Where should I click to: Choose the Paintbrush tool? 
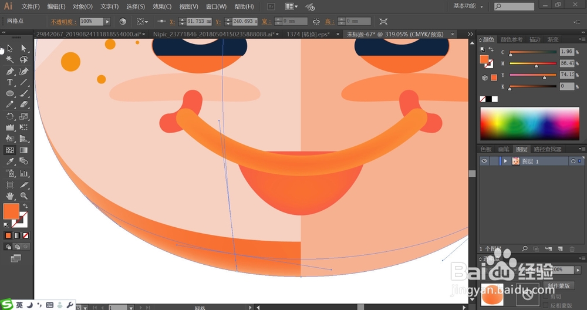coord(23,93)
